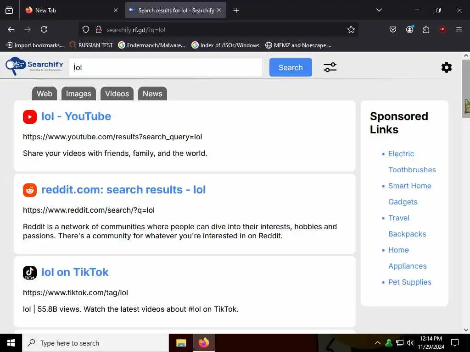Click scrollbar down arrow

coord(466,330)
